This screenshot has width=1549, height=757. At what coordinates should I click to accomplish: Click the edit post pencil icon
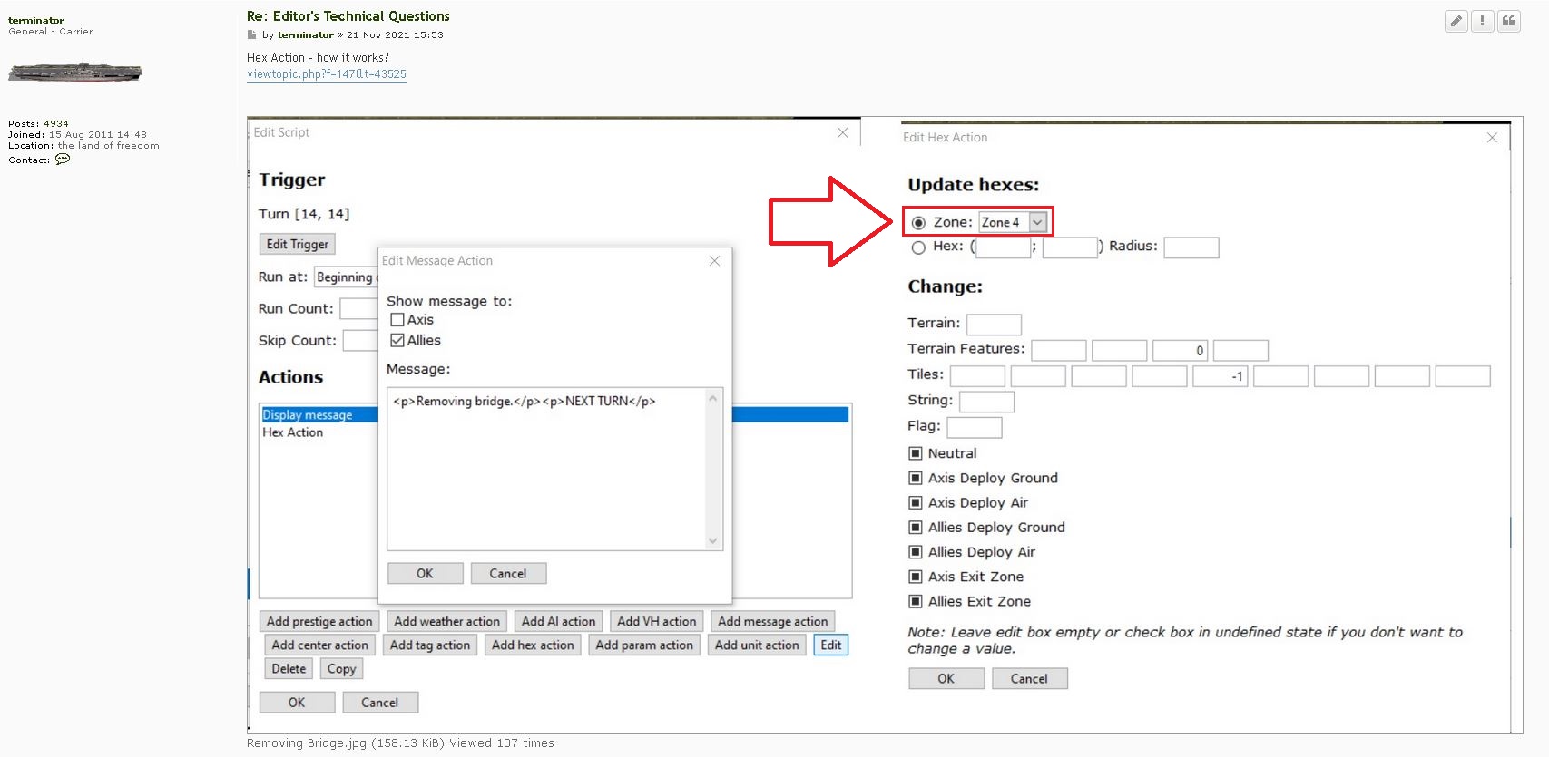1456,21
